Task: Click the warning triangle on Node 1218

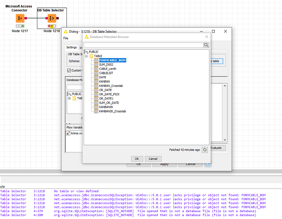Action: pyautogui.click(x=52, y=26)
